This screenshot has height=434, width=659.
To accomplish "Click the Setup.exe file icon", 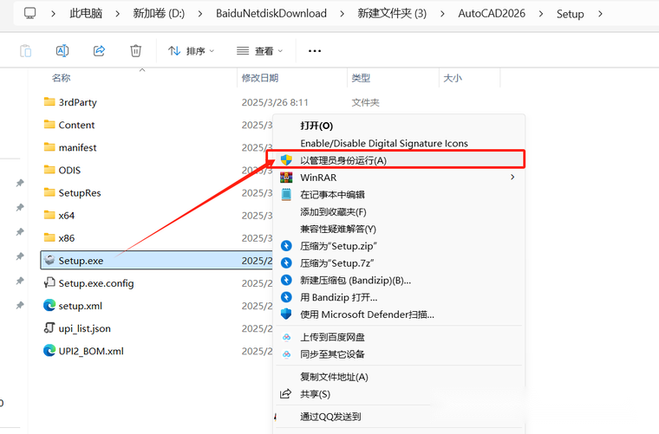I will (50, 261).
